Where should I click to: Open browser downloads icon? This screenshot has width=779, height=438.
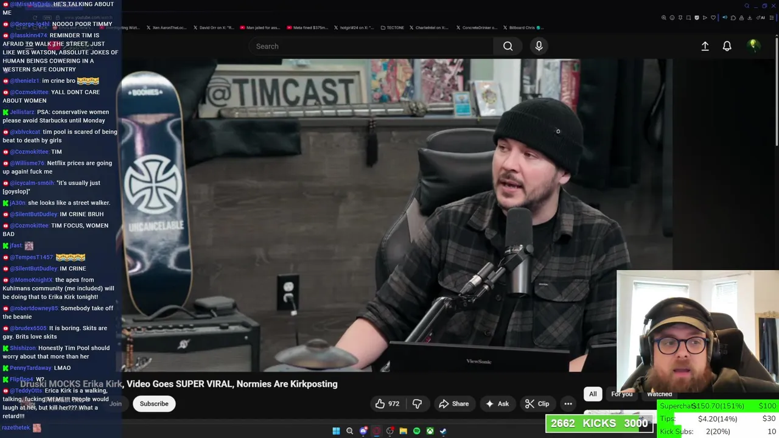coord(749,18)
